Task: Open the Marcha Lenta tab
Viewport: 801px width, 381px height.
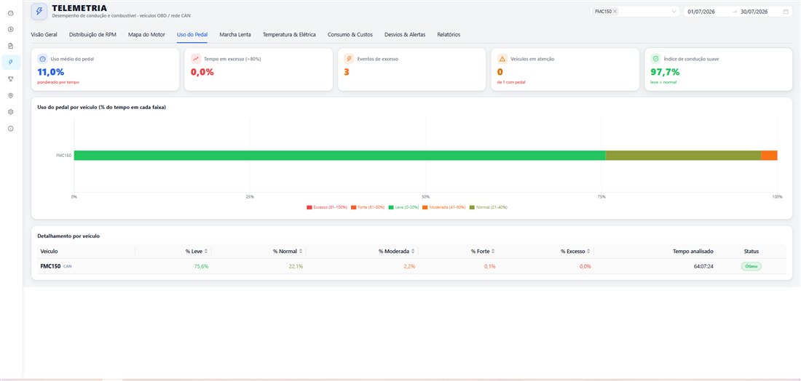Action: (235, 35)
